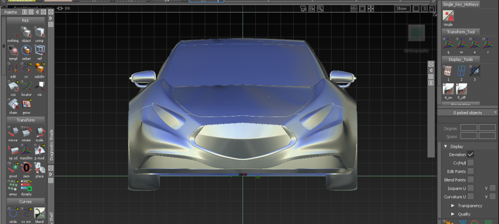The width and height of the screenshot is (499, 224).
Task: Click the view cube orientation widget
Action: 416,33
